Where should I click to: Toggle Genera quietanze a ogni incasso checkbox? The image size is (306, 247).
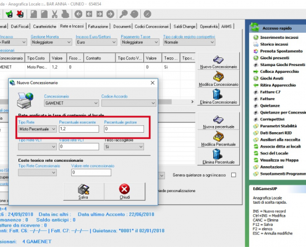coord(234,175)
